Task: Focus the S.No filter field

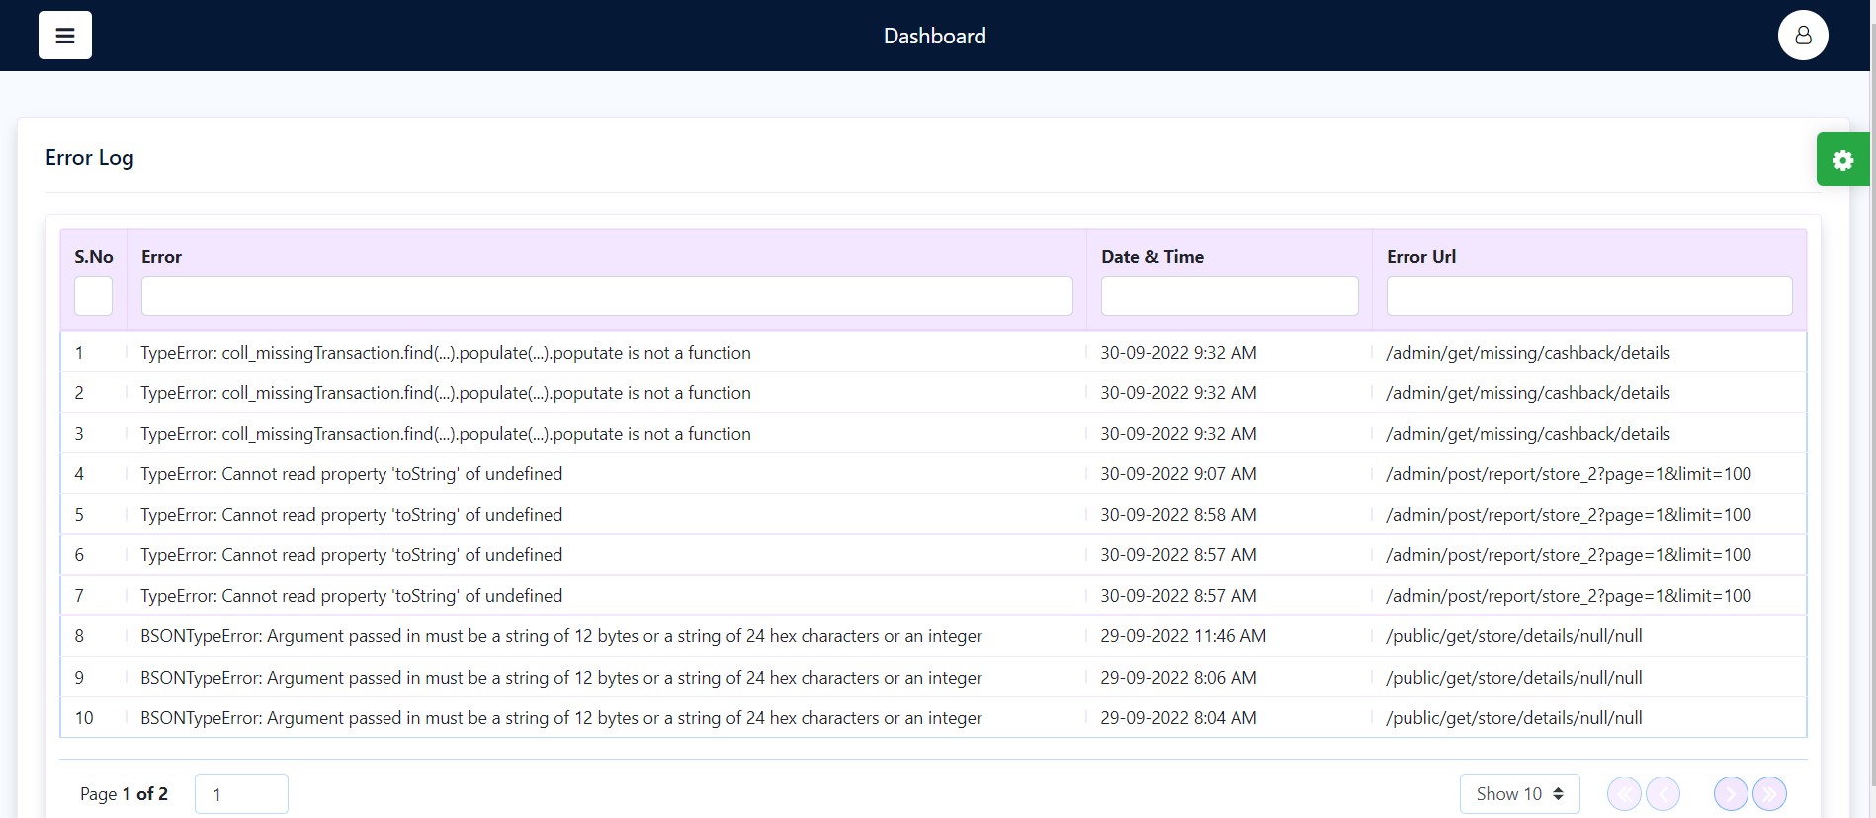Action: click(x=93, y=296)
